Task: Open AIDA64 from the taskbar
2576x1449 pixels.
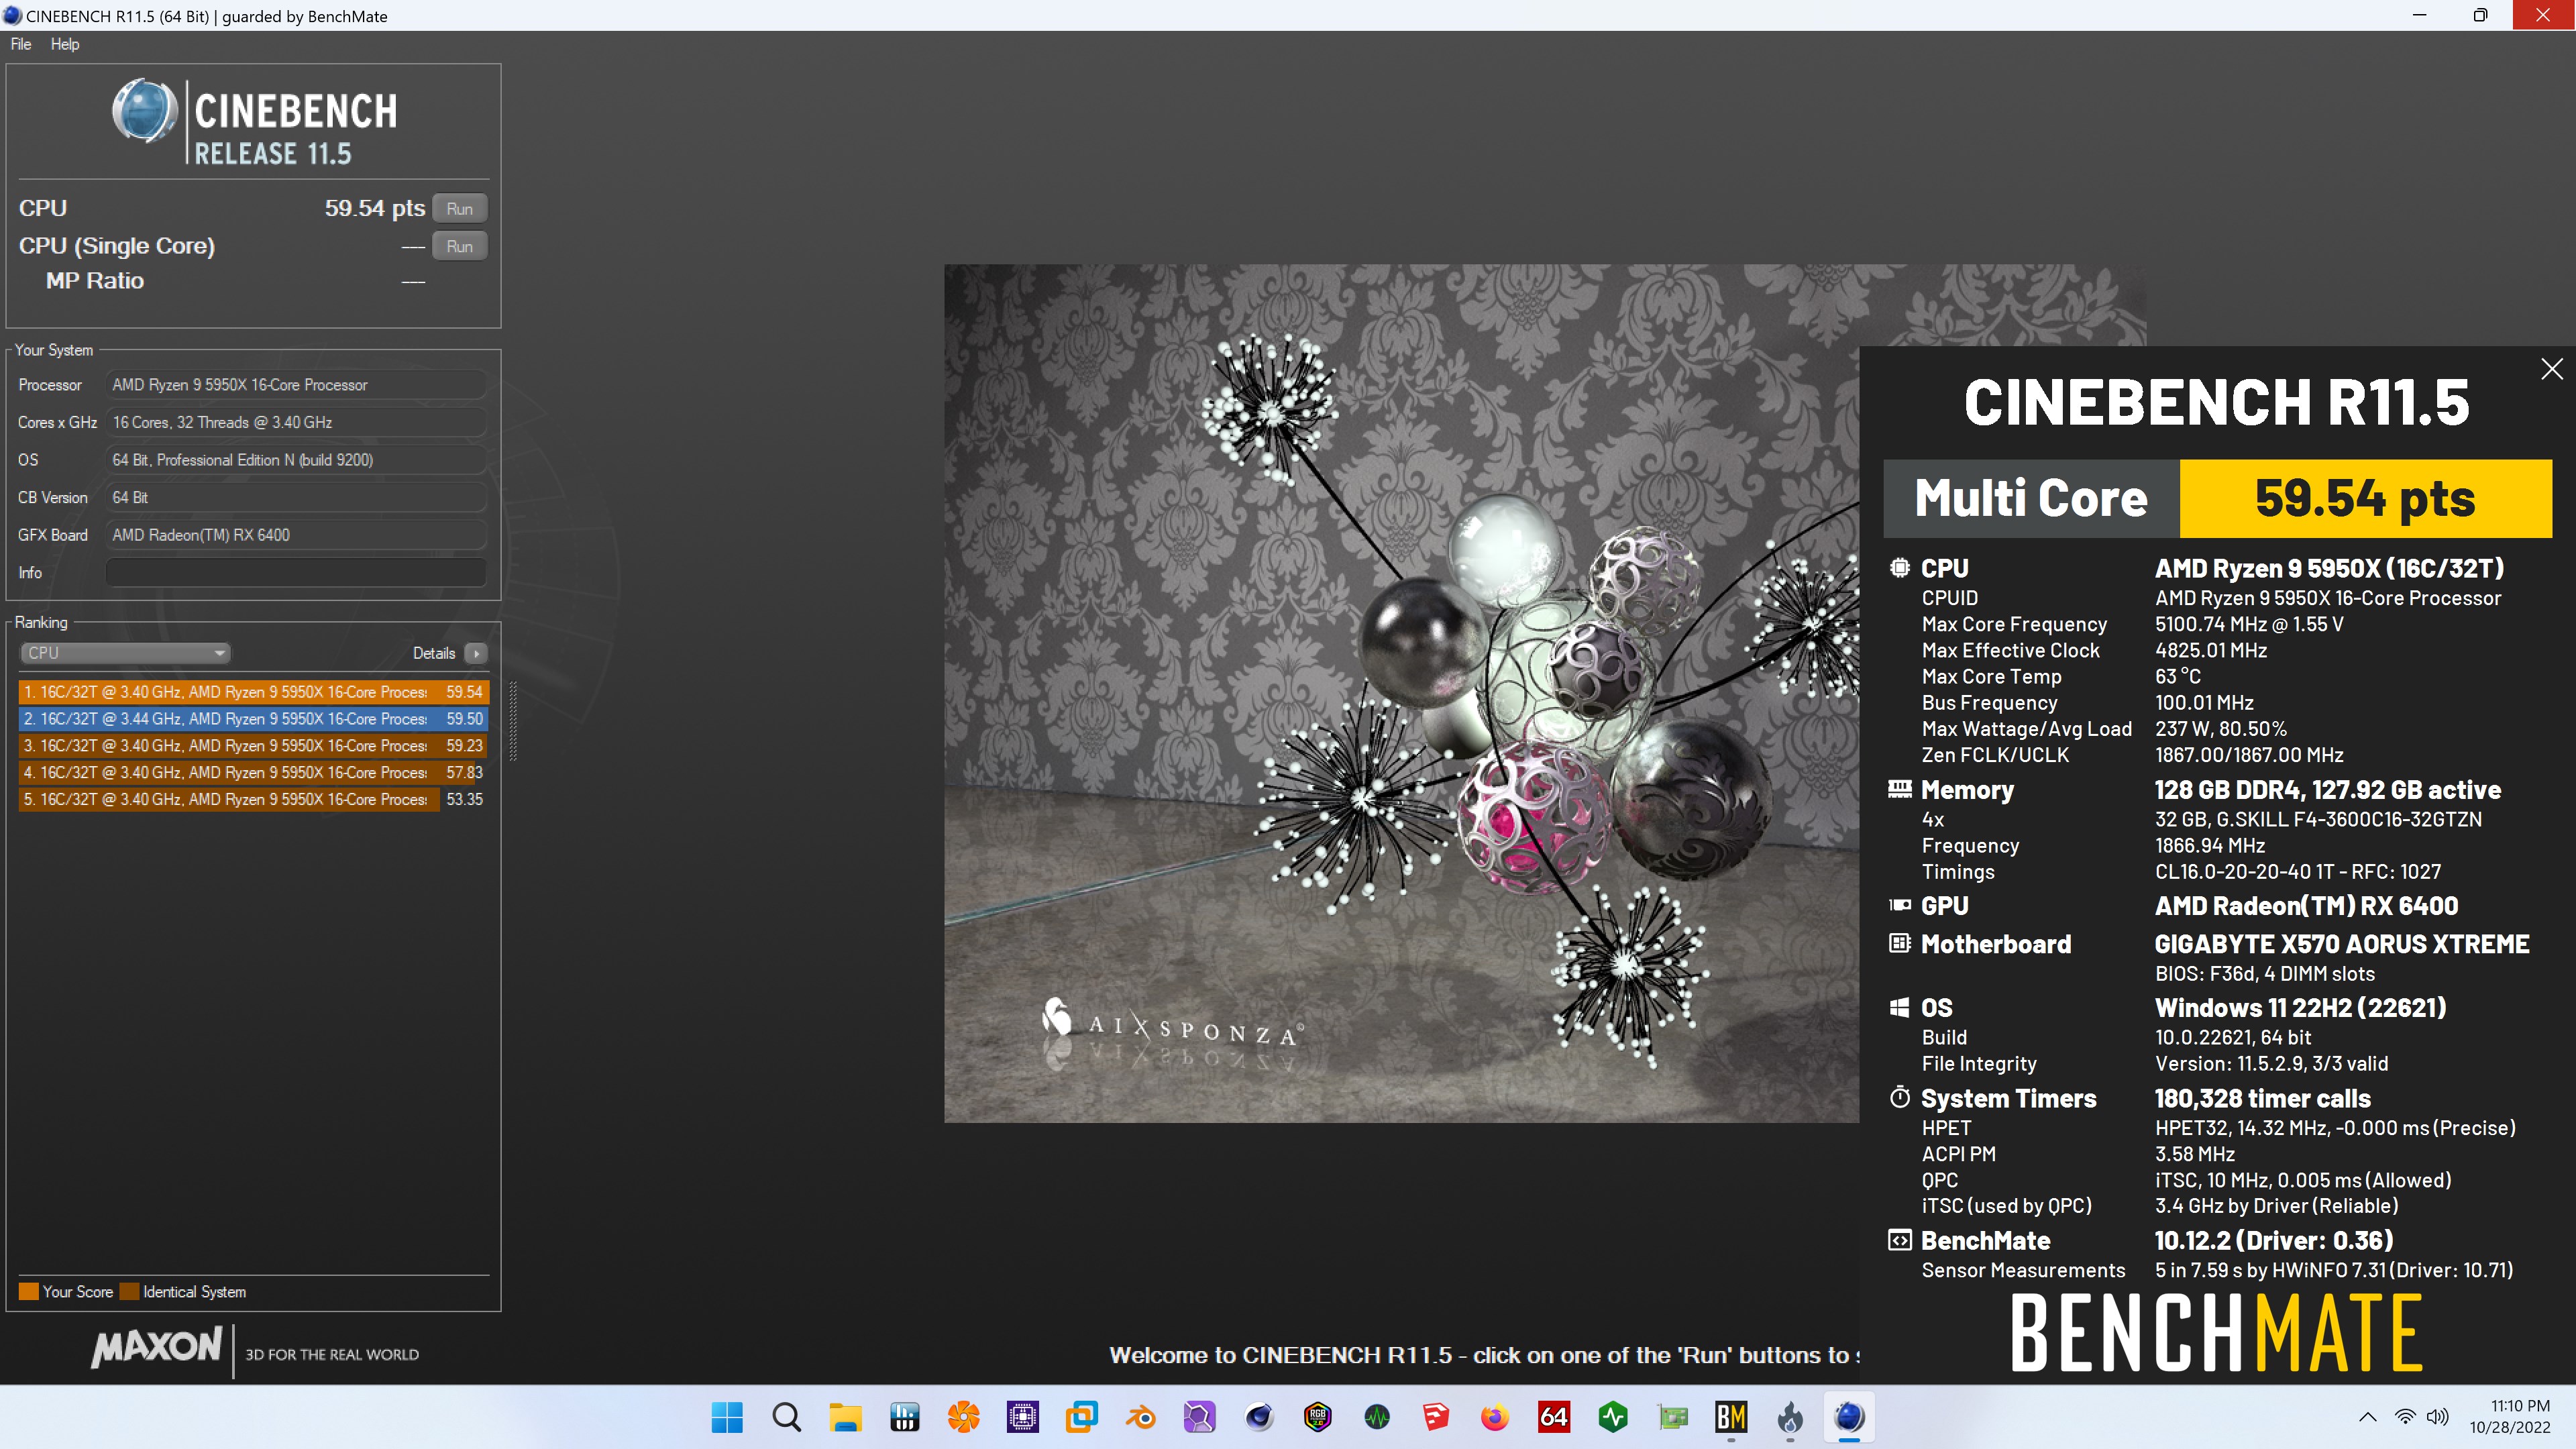Action: 1553,1416
